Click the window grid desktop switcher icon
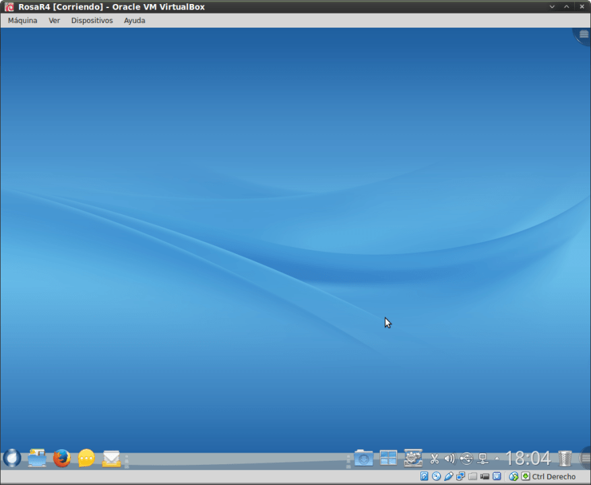 [389, 459]
